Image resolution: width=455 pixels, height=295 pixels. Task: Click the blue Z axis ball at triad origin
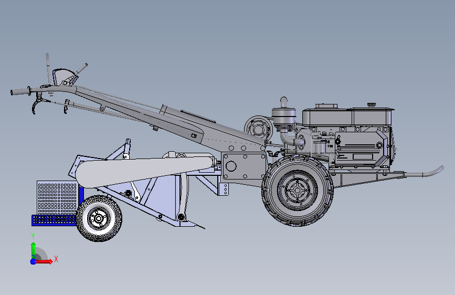pos(34,261)
